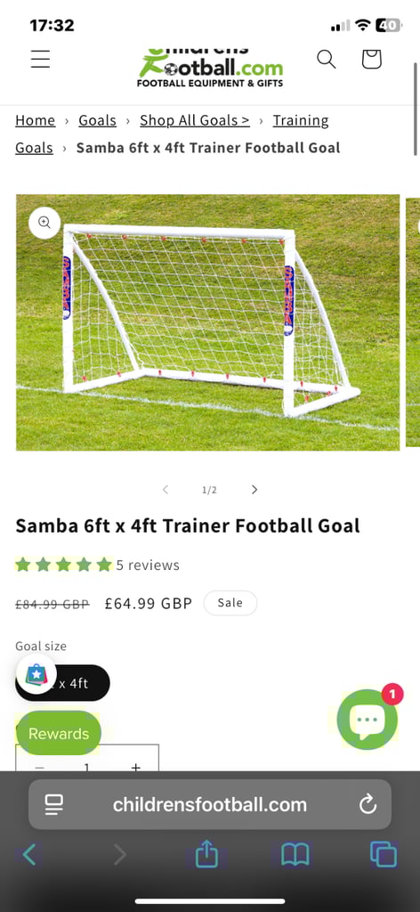Open the 5 reviews star rating
The image size is (420, 912).
point(97,565)
